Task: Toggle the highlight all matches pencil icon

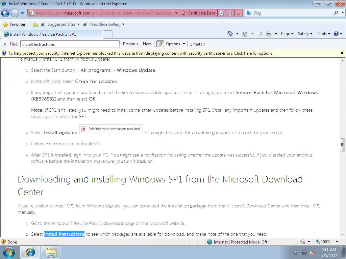Action: (x=160, y=44)
